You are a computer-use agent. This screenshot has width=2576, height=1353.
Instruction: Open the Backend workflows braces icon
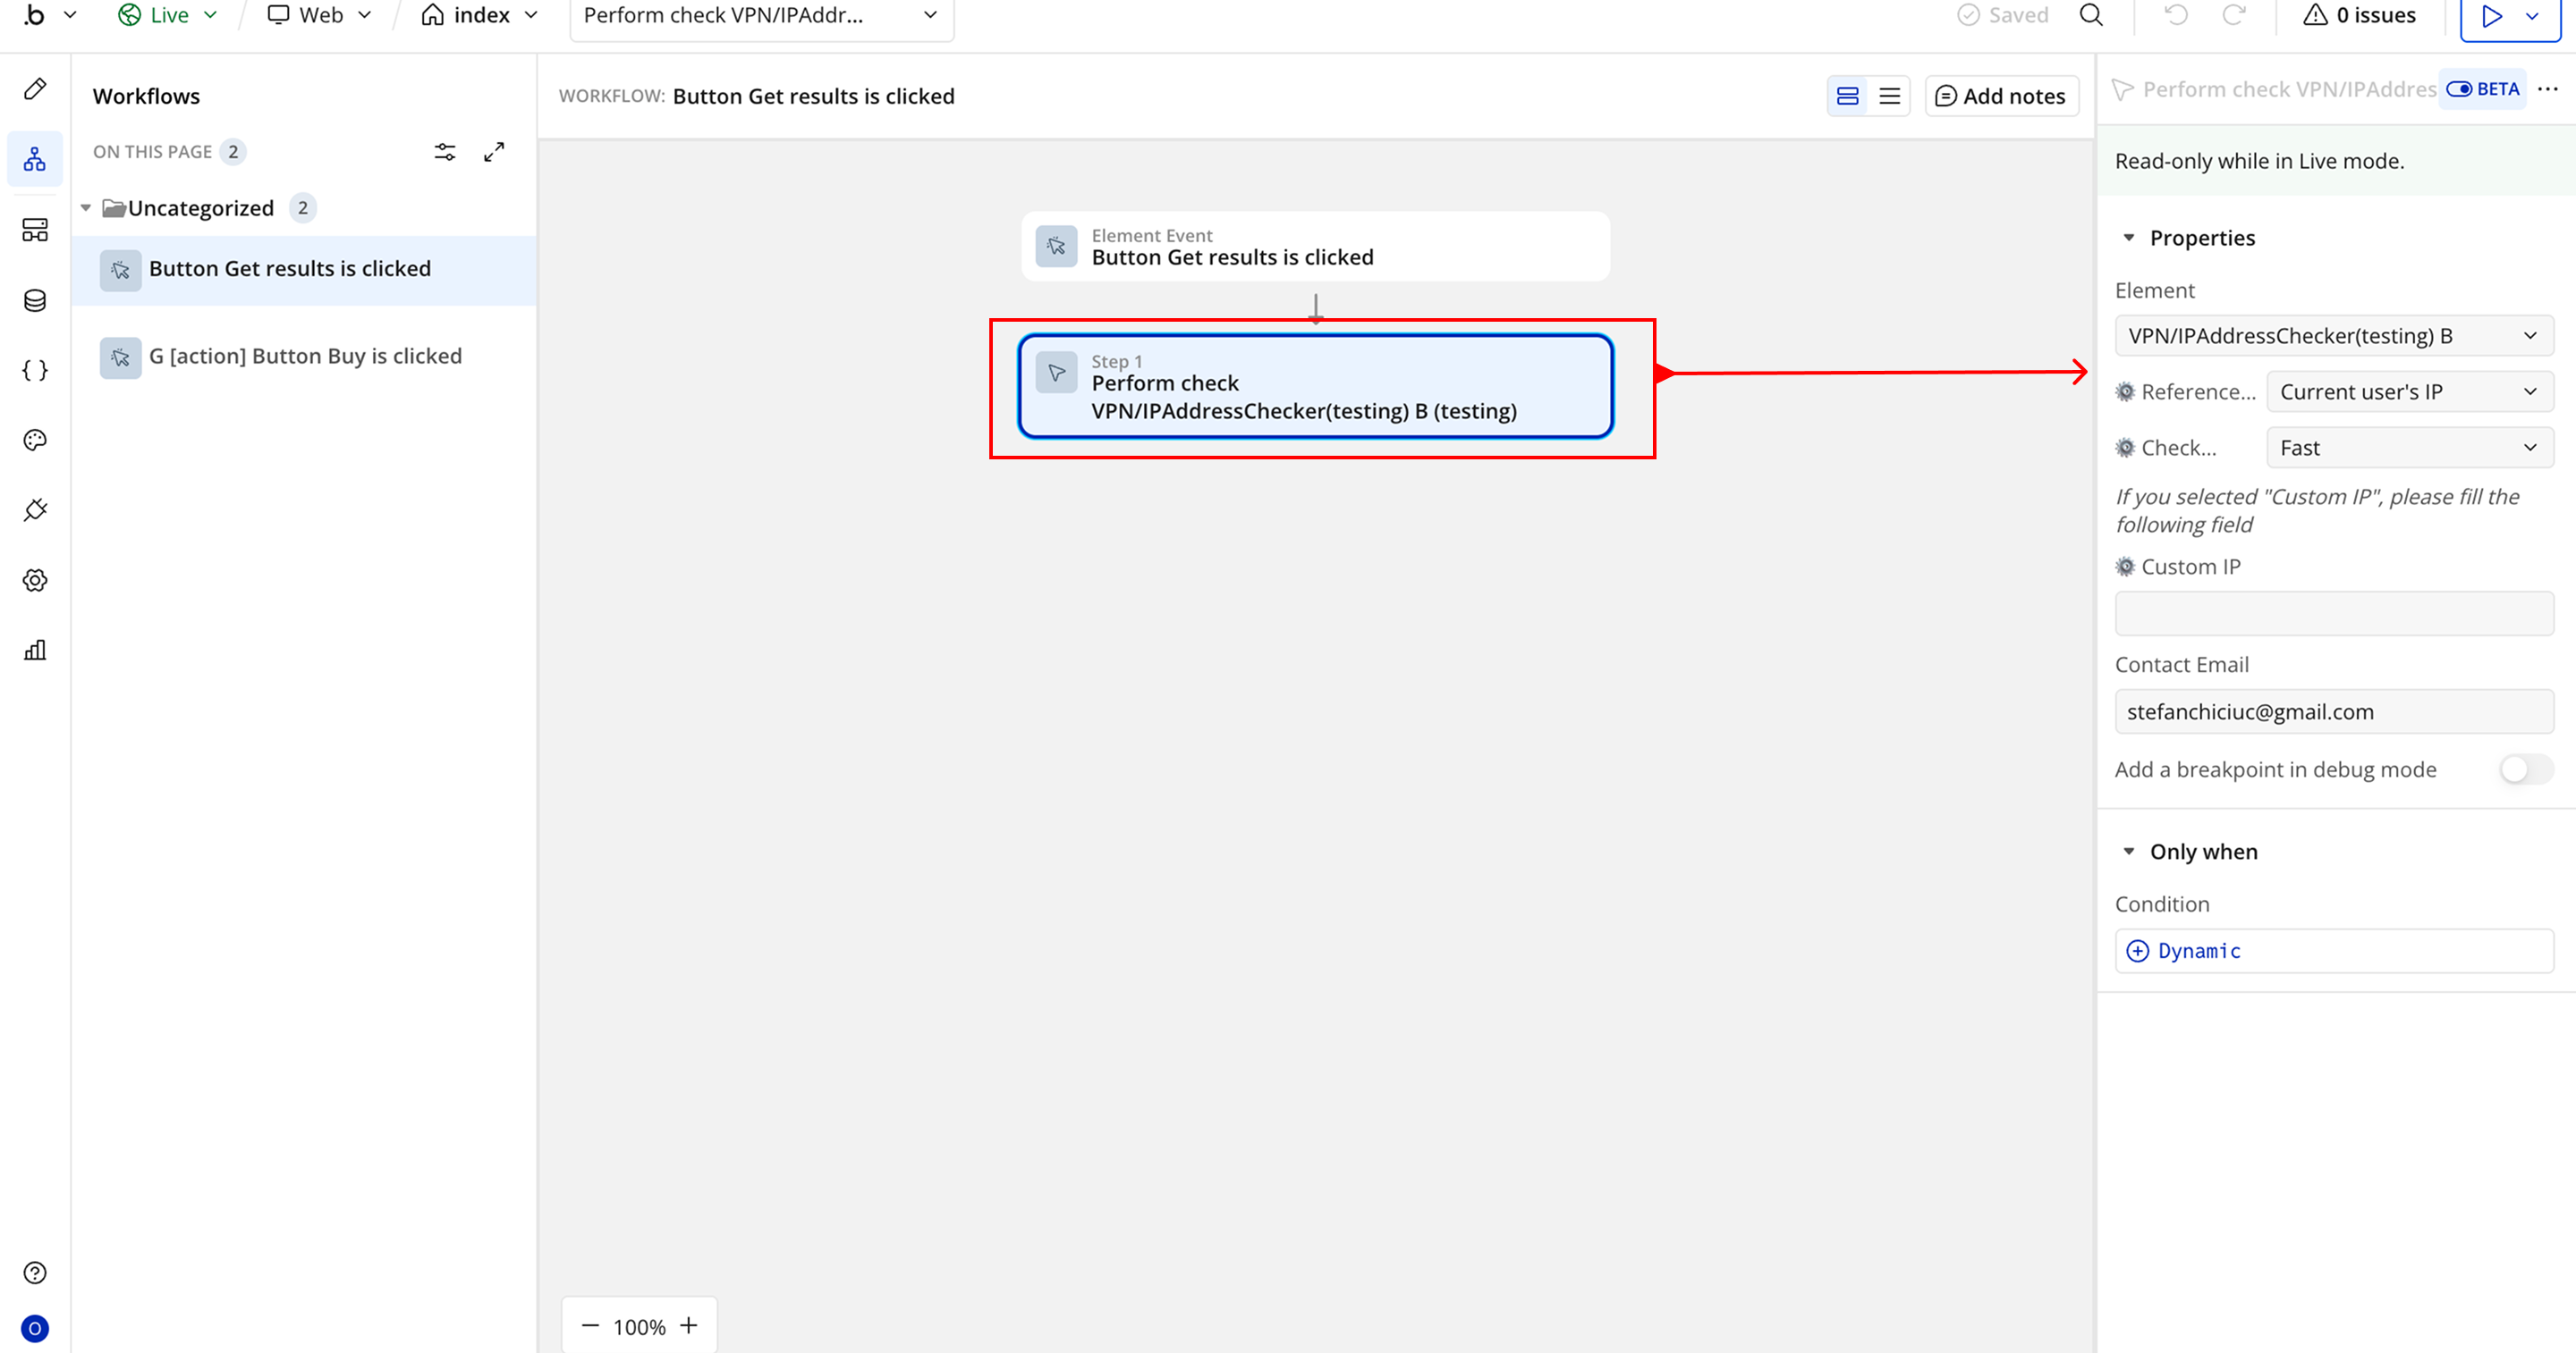35,371
